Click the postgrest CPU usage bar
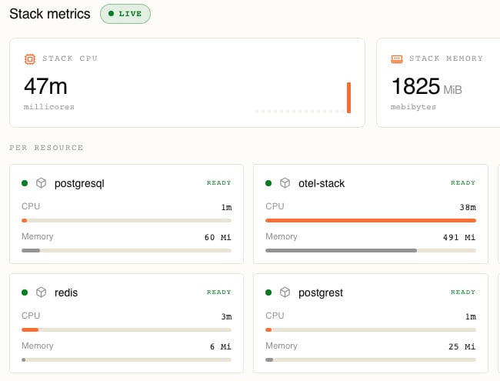Screen dimensions: 500x381 coord(371,329)
